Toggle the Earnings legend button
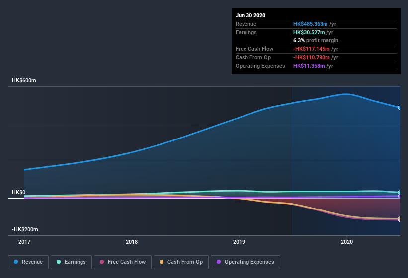Image resolution: width=408 pixels, height=278 pixels. click(x=71, y=262)
